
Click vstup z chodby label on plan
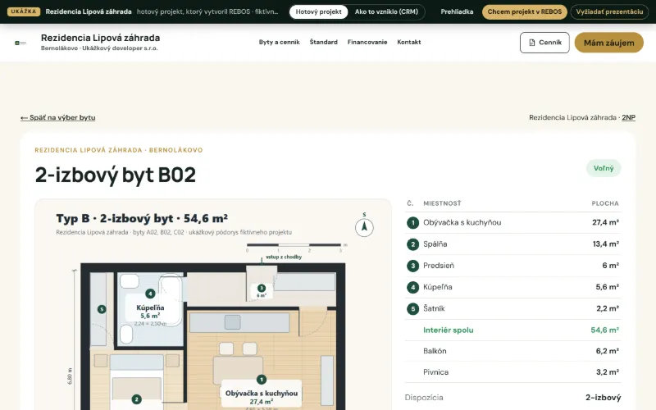point(284,257)
